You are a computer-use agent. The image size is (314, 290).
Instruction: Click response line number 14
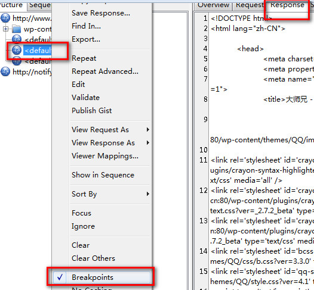203,251
